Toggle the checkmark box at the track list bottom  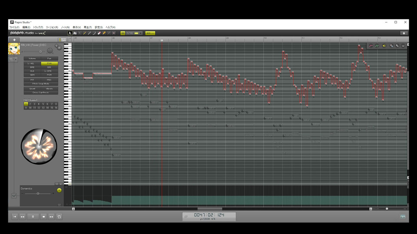[14, 196]
